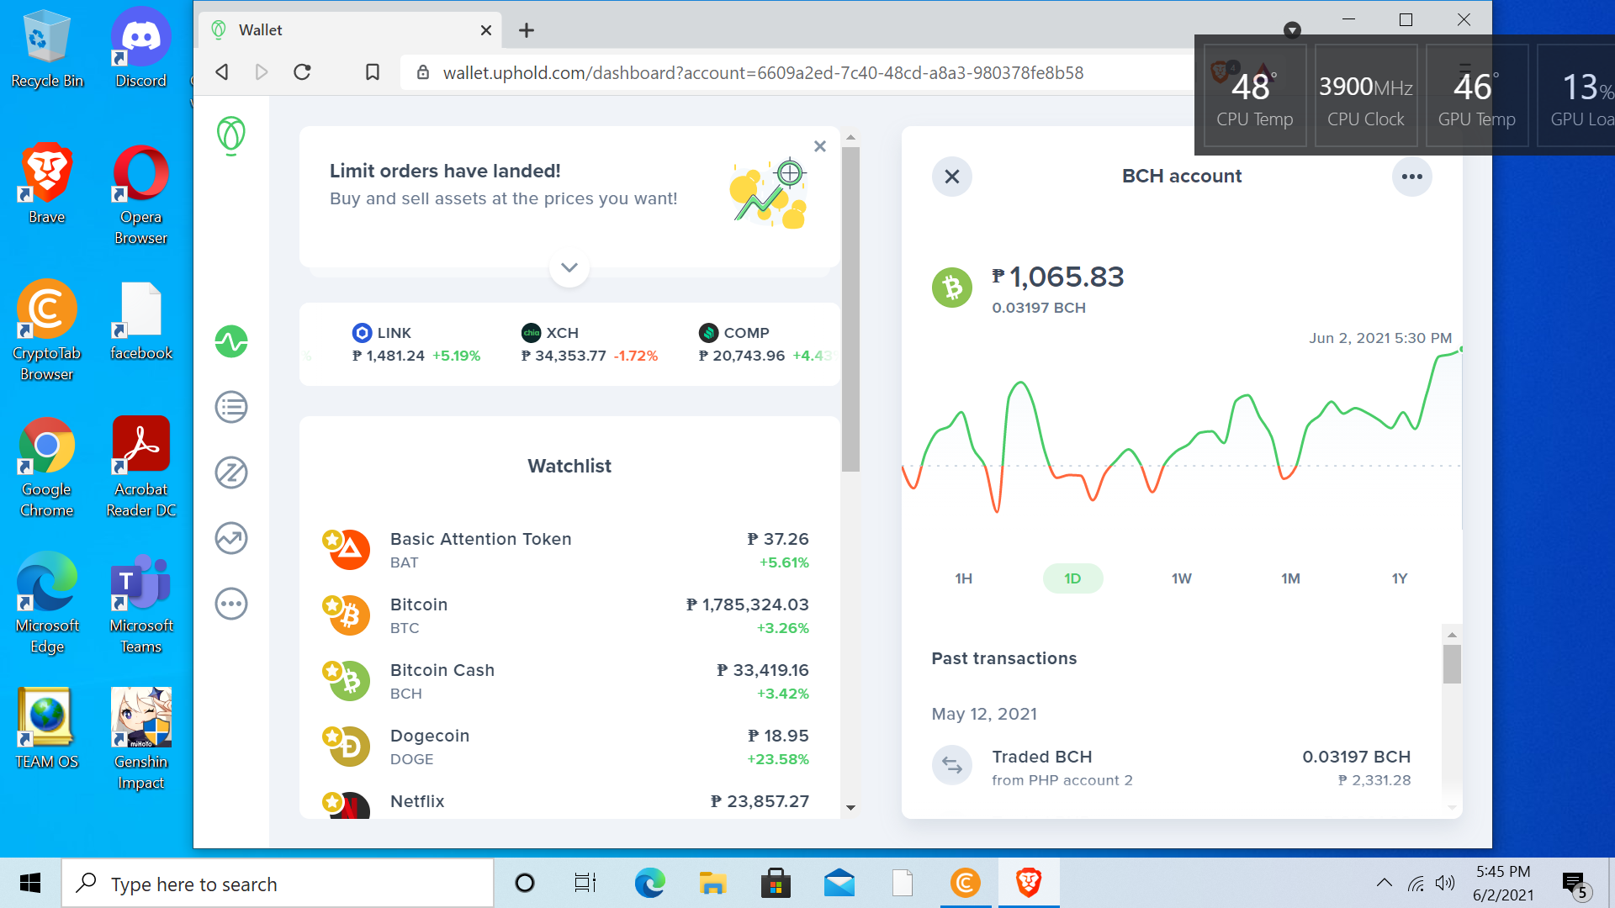Image resolution: width=1615 pixels, height=908 pixels.
Task: Select the 1Y chart range
Action: coord(1400,578)
